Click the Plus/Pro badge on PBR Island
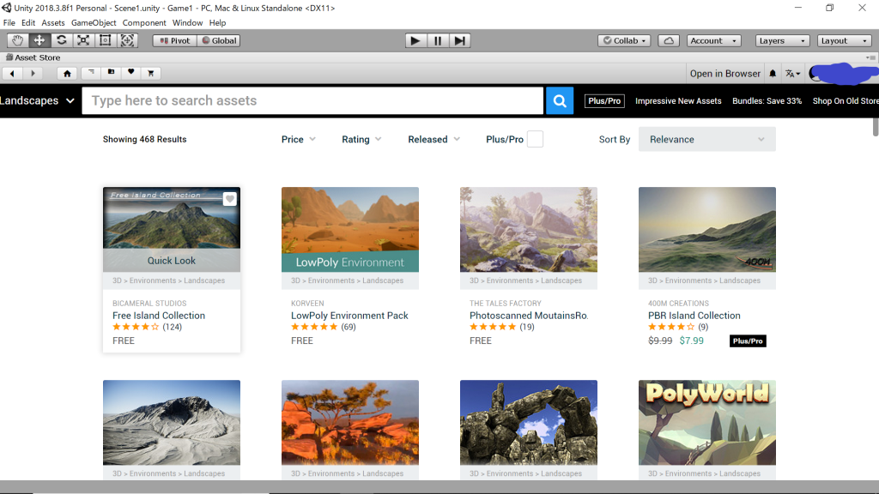 pyautogui.click(x=748, y=340)
